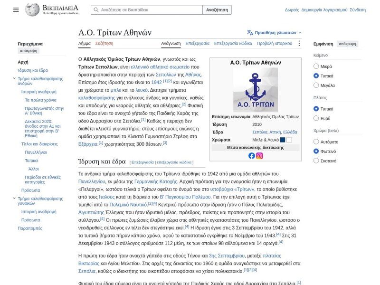Open the main hamburger menu

click(x=16, y=10)
